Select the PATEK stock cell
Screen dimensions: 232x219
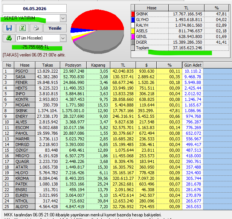click(25, 184)
